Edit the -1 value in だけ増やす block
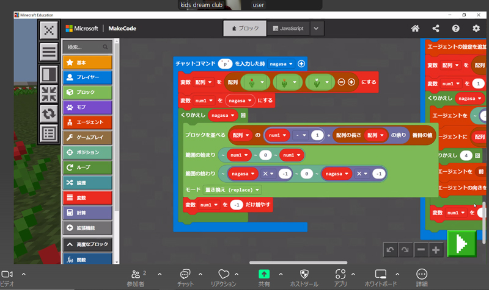489x290 pixels. 237,205
